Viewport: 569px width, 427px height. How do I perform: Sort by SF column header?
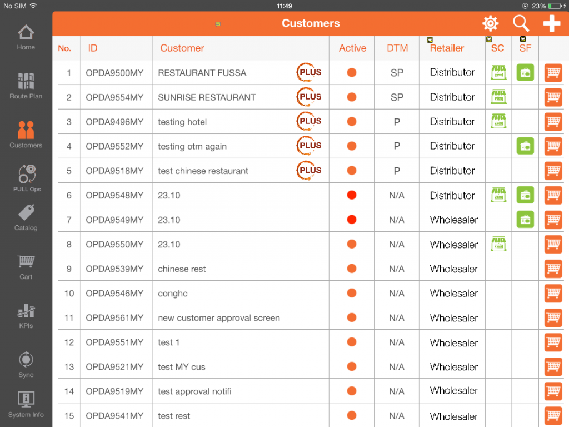pyautogui.click(x=525, y=48)
